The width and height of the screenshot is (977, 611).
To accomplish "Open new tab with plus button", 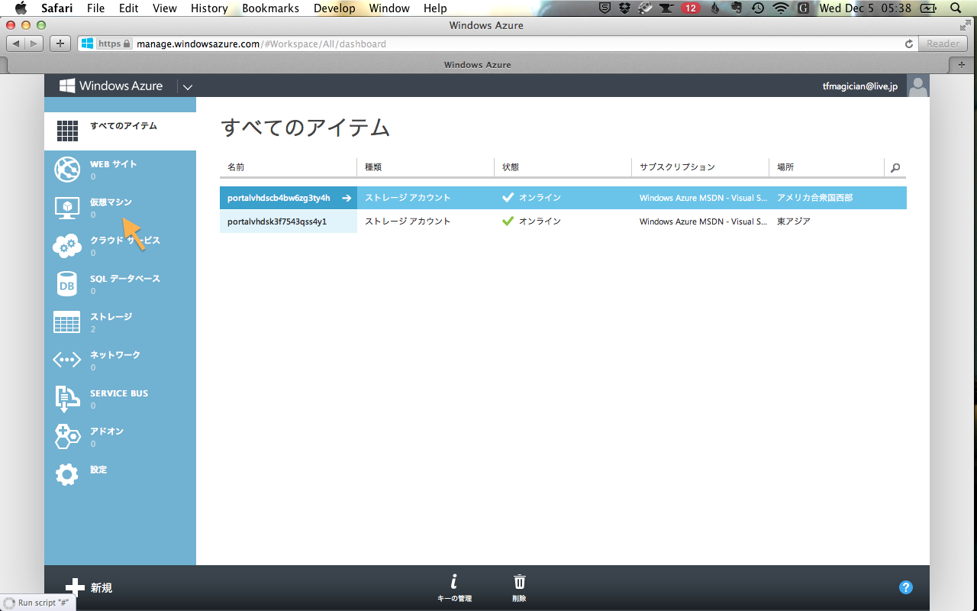I will tap(961, 65).
